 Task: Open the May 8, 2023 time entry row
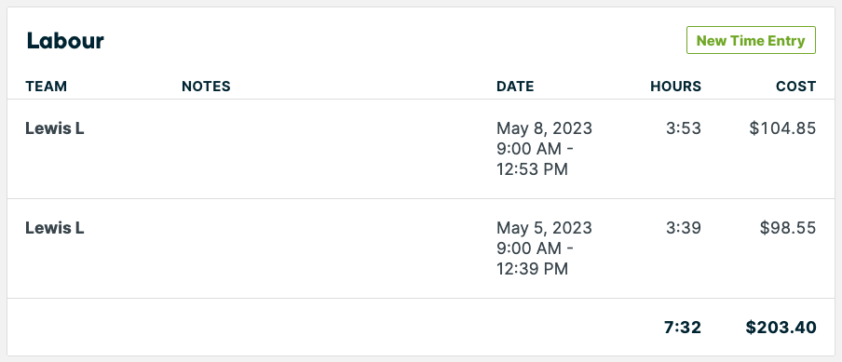click(x=421, y=149)
